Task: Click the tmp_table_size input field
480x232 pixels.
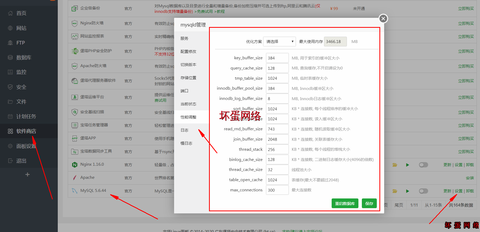Action: point(277,78)
